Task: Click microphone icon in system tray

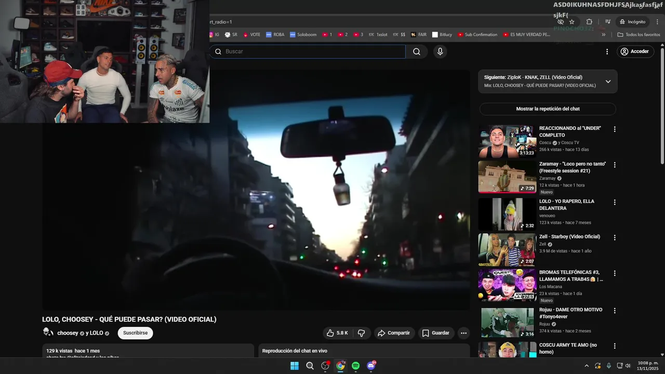Action: [x=608, y=366]
